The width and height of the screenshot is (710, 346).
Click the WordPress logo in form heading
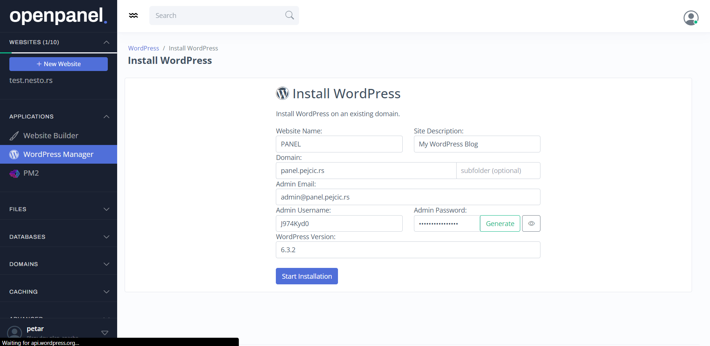pos(283,93)
